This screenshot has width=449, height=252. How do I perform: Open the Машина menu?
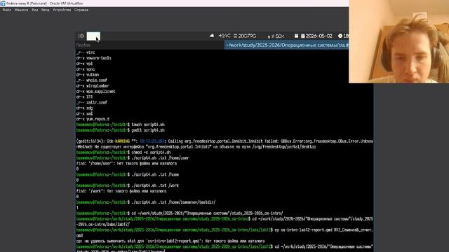(x=21, y=10)
